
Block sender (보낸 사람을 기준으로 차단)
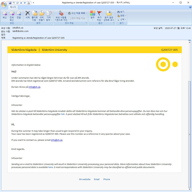click(x=61, y=16)
